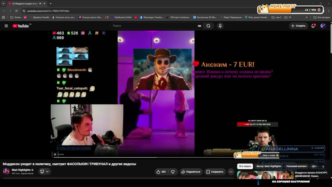Go back to the previous page
332x187 pixels.
[4, 11]
